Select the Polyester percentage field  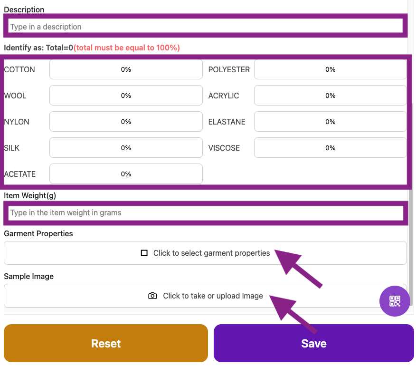[x=330, y=69]
